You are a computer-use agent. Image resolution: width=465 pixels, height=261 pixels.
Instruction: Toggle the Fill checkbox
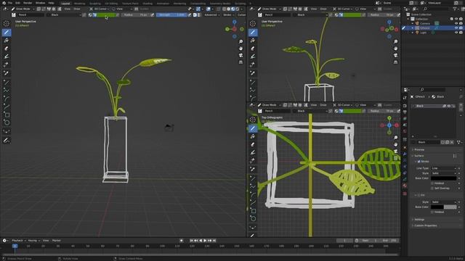[x=418, y=195]
